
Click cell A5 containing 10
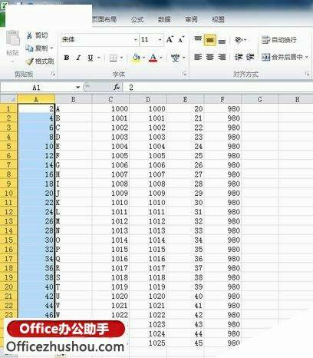click(x=36, y=146)
